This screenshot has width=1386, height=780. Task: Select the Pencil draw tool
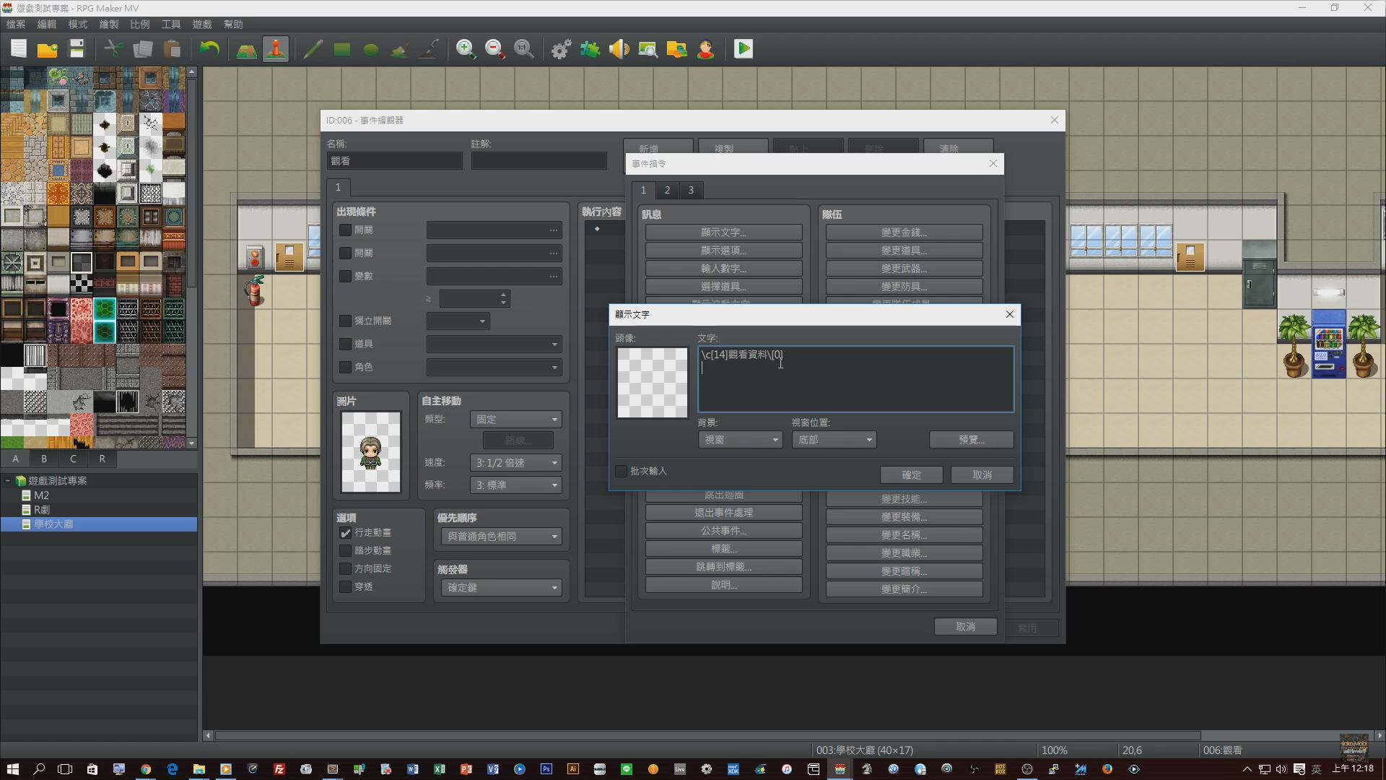point(313,49)
